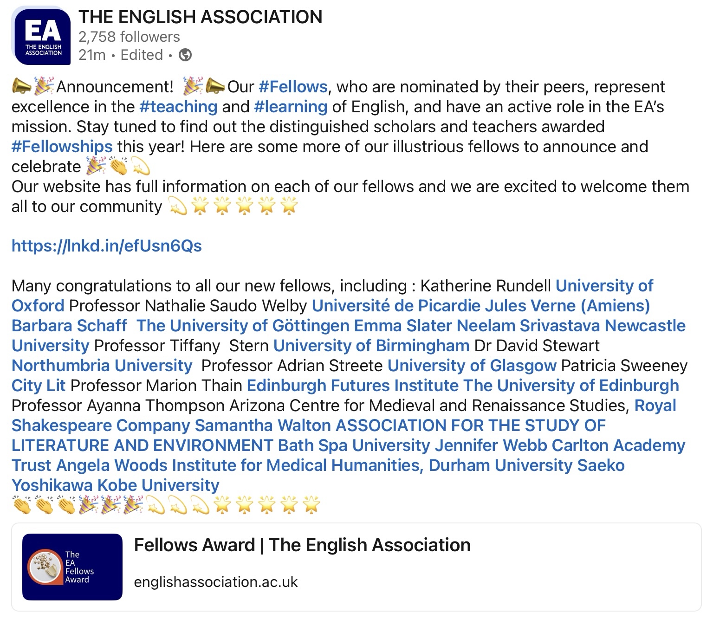Screen dimensions: 713x619
Task: Click the englishassociation.ac.uk domain text
Action: click(215, 582)
